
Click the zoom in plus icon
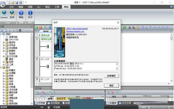[x=169, y=107]
